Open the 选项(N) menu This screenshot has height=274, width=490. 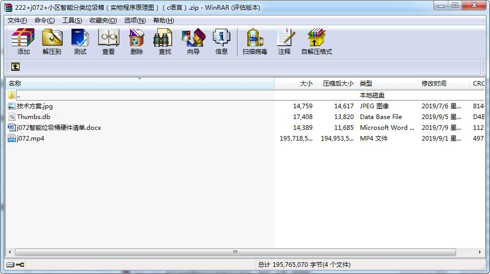click(135, 20)
